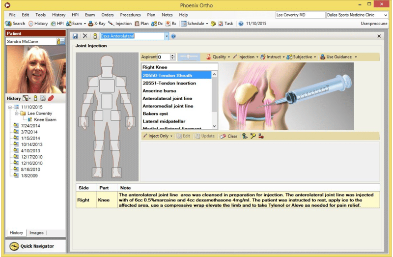Open the Injection tool in the toolbar

(x=120, y=23)
